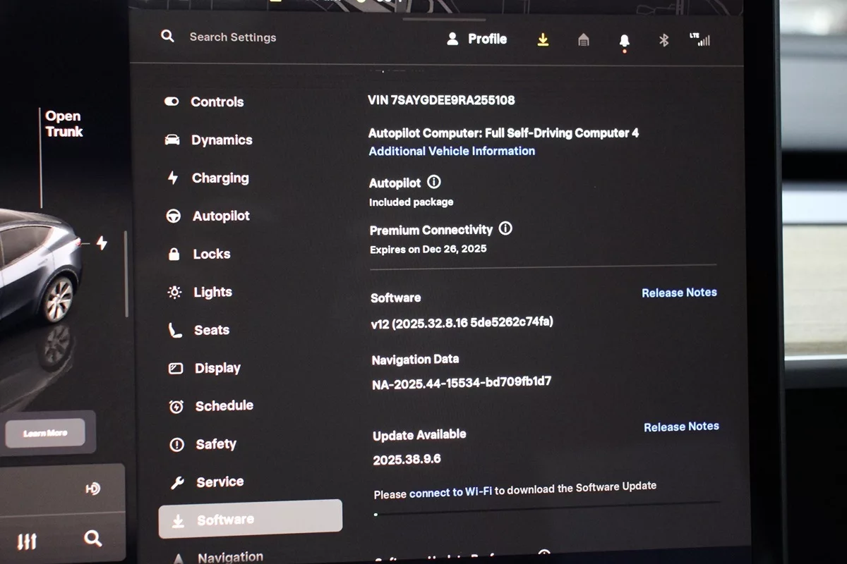Viewport: 847px width, 564px height.
Task: Go to the Display settings
Action: point(217,368)
